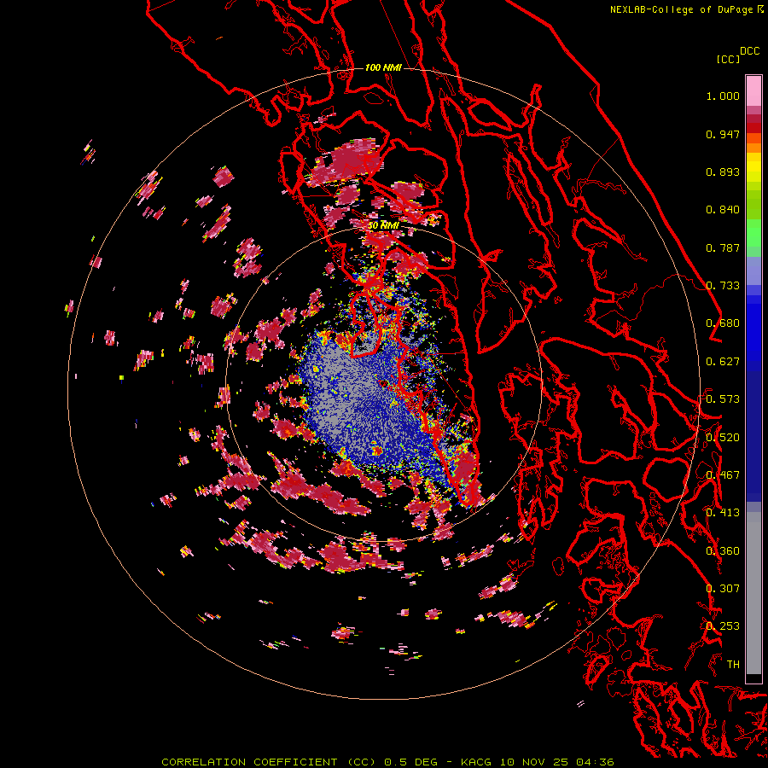Viewport: 768px width, 768px height.
Task: Click the 0.840 scale value
Action: [x=723, y=210]
